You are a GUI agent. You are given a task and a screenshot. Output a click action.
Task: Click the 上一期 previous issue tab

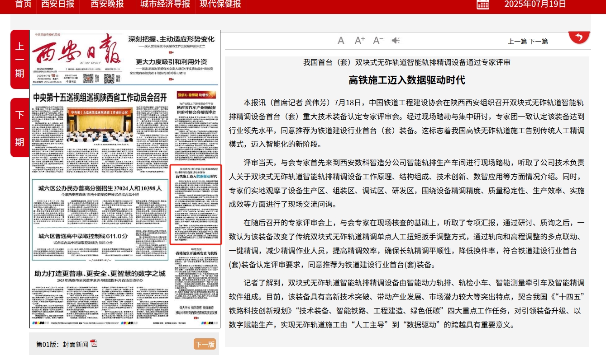(x=19, y=60)
